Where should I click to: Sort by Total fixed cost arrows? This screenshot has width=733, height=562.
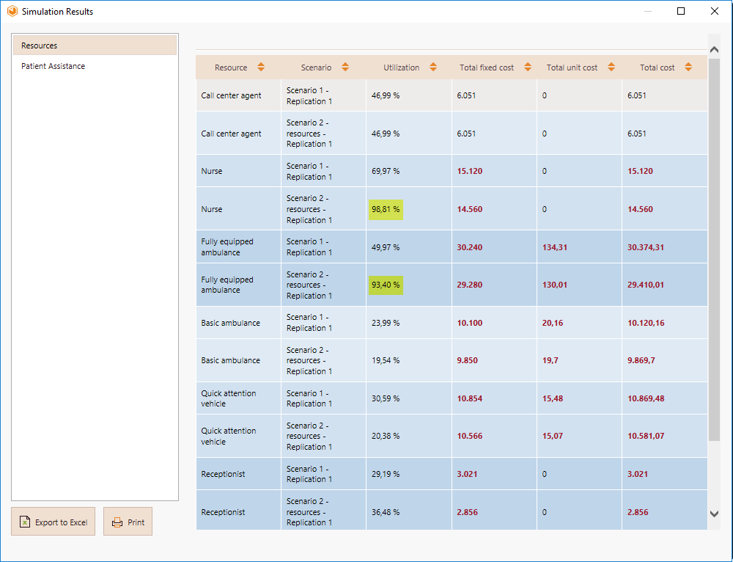coord(528,67)
